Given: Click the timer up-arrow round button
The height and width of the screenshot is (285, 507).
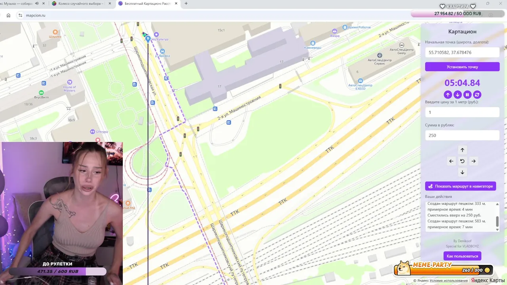Looking at the screenshot, I should (x=448, y=95).
